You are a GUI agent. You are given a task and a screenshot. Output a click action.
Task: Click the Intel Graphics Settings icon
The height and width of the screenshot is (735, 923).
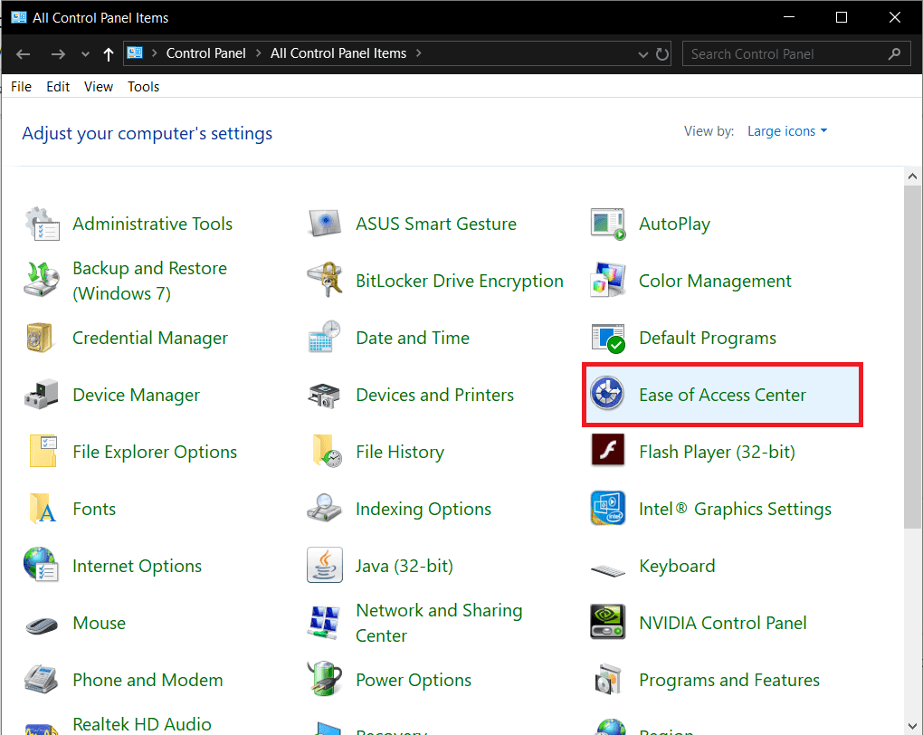click(608, 508)
